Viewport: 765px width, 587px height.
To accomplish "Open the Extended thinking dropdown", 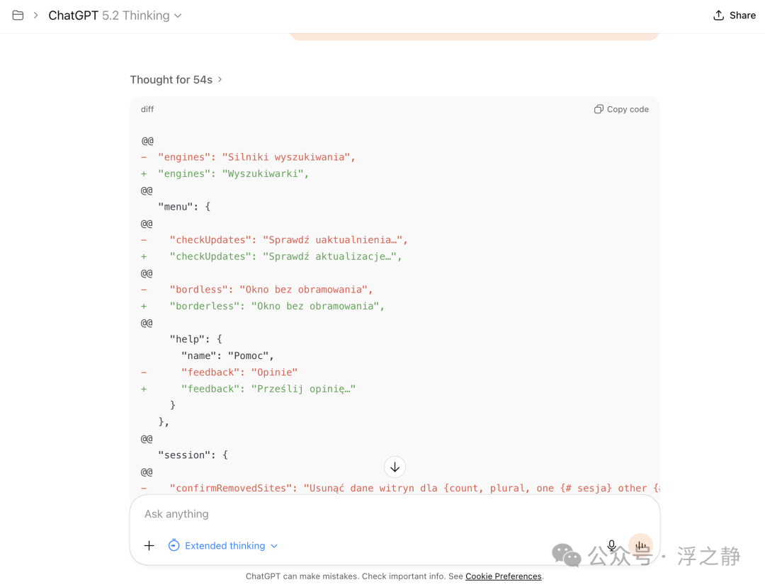I will coord(223,545).
